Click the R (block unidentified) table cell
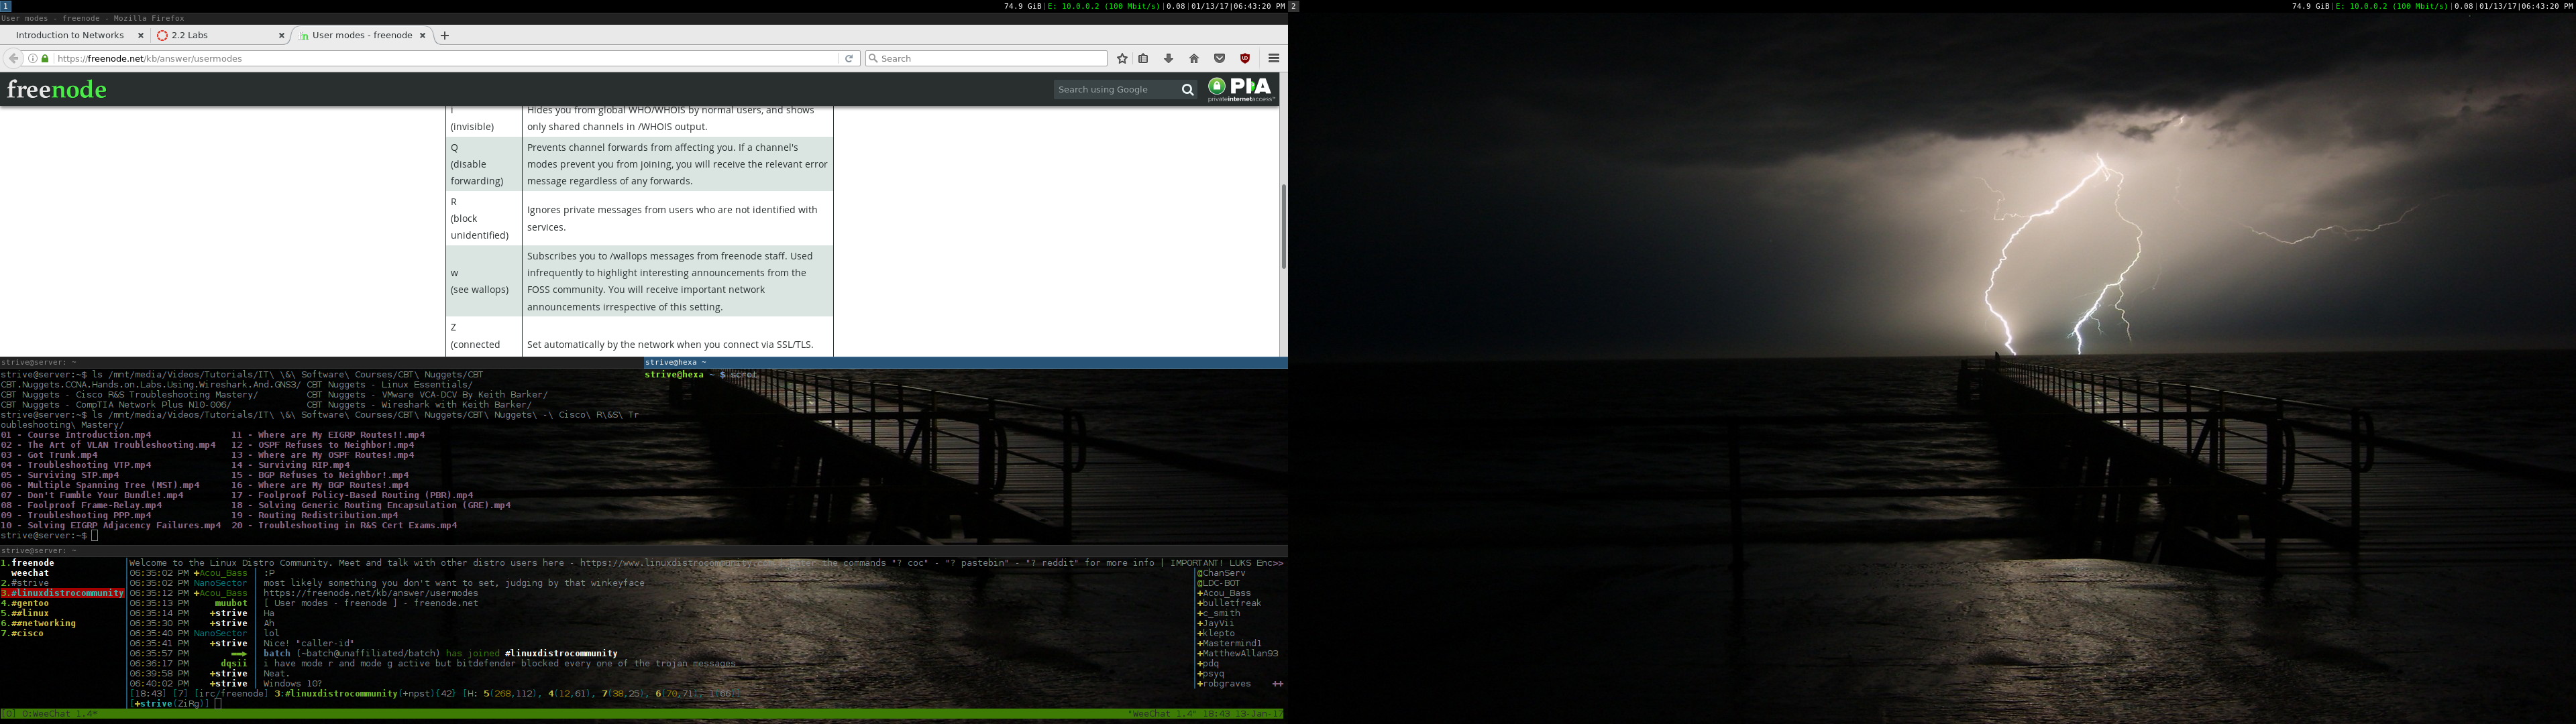This screenshot has width=2576, height=724. tap(484, 218)
